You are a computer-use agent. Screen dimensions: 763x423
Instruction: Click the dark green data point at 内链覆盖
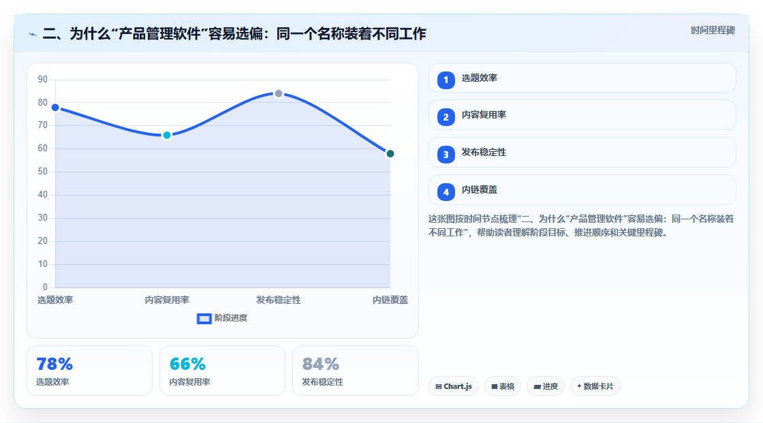390,154
